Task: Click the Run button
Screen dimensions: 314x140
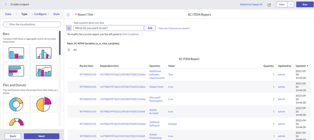Action: (x=305, y=5)
